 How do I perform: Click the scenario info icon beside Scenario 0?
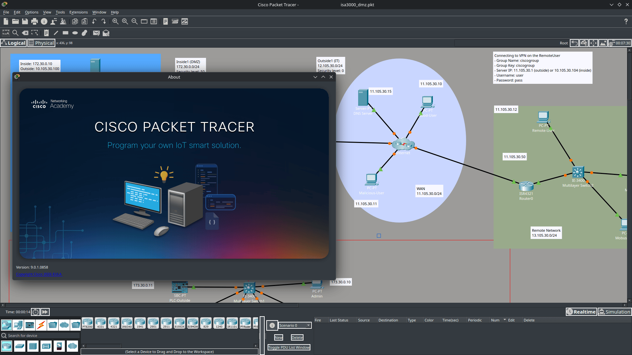[x=272, y=325]
